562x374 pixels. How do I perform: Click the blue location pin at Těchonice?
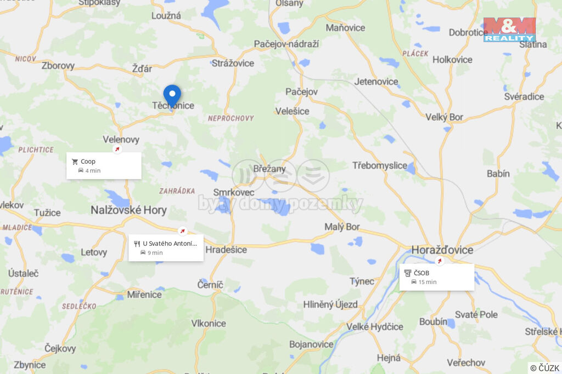[x=172, y=96]
